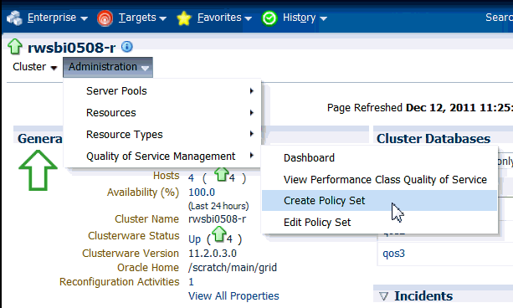Click the Cluster Name value rwsbi0508-r

[x=218, y=218]
